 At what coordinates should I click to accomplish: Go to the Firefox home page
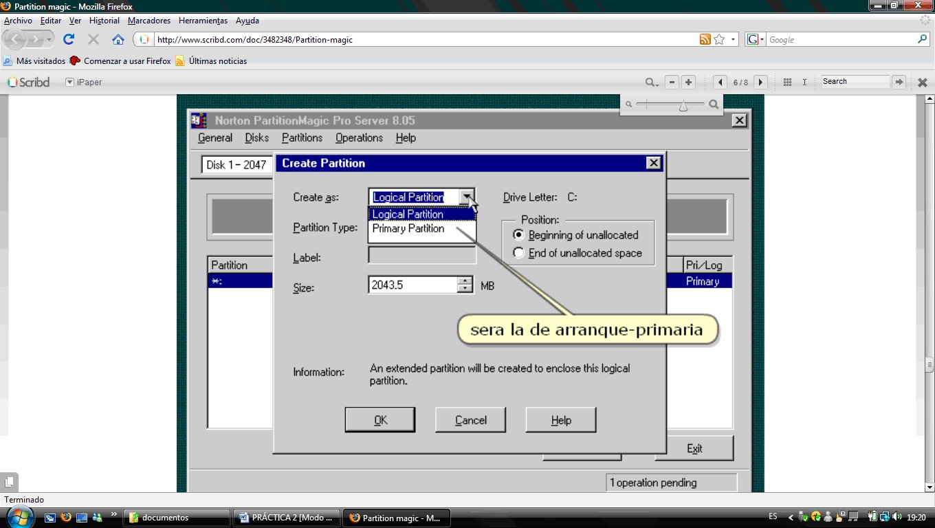tap(118, 39)
